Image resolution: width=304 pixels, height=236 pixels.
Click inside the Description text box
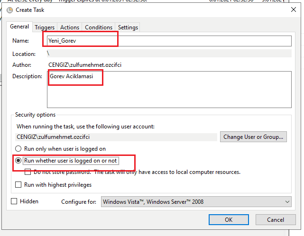point(168,89)
